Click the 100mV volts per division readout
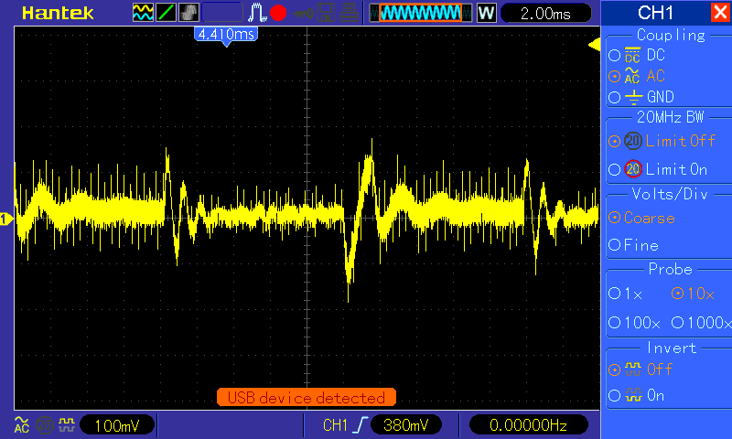732x439 pixels. tap(117, 425)
